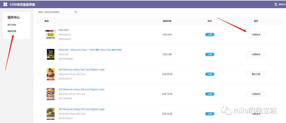This screenshot has height=123, width=286.
Task: Tick checkbox beside $99 Nintendo card
Action: click(38, 74)
